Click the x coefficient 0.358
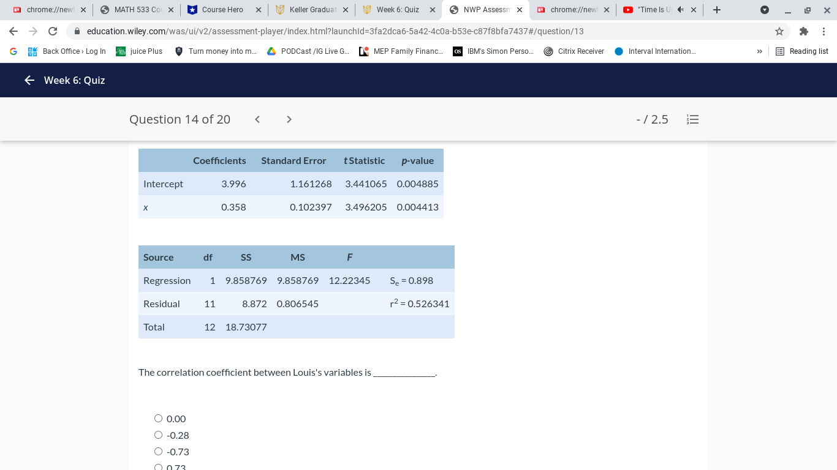 (x=233, y=207)
